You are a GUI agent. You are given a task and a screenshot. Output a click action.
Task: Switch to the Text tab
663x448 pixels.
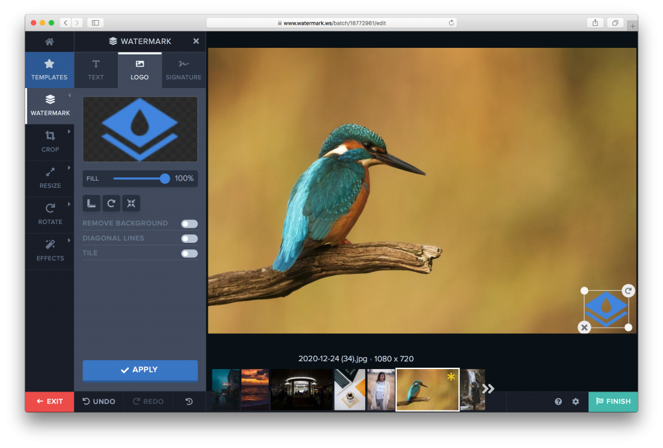96,70
